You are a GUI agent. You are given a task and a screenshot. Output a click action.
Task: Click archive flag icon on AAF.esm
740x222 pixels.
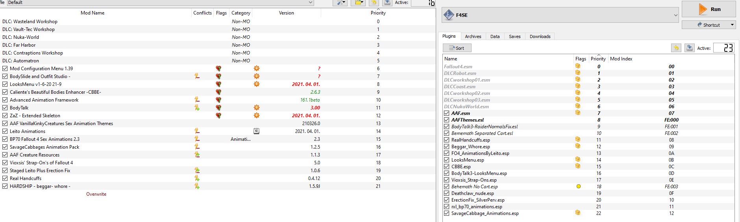point(578,113)
